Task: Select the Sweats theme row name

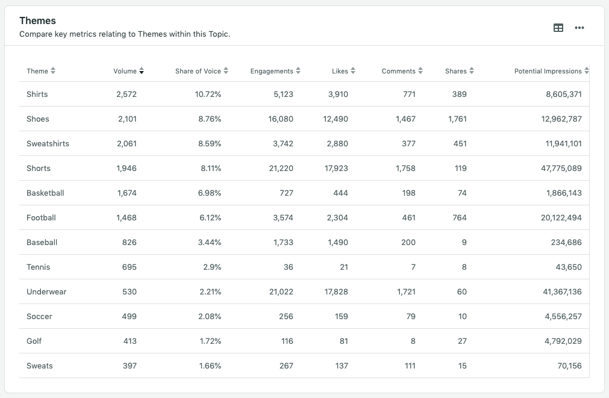Action: click(x=40, y=365)
